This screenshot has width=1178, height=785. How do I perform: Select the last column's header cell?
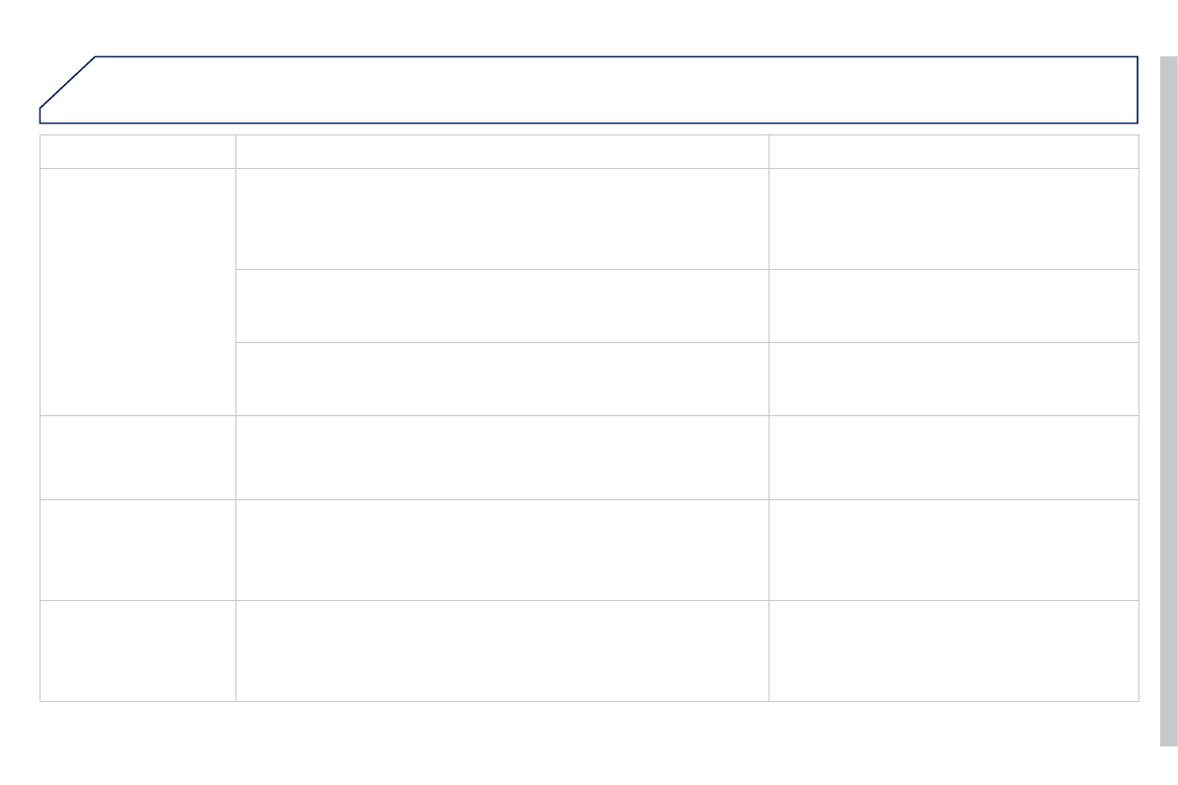(x=953, y=151)
